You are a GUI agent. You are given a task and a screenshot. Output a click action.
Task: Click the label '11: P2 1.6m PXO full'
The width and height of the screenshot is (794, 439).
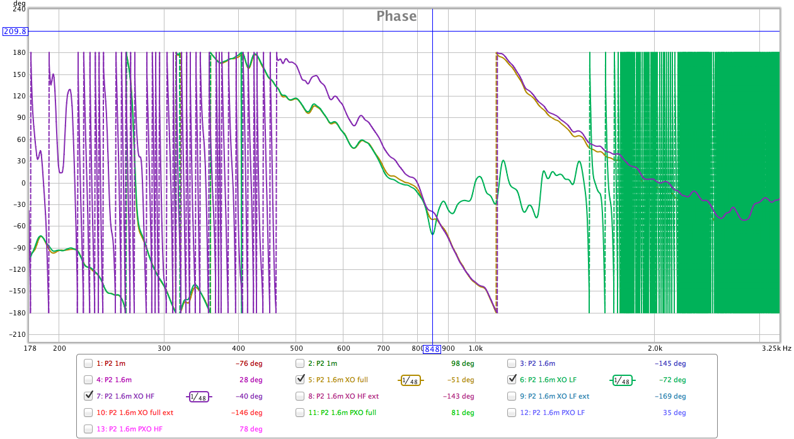coord(342,413)
